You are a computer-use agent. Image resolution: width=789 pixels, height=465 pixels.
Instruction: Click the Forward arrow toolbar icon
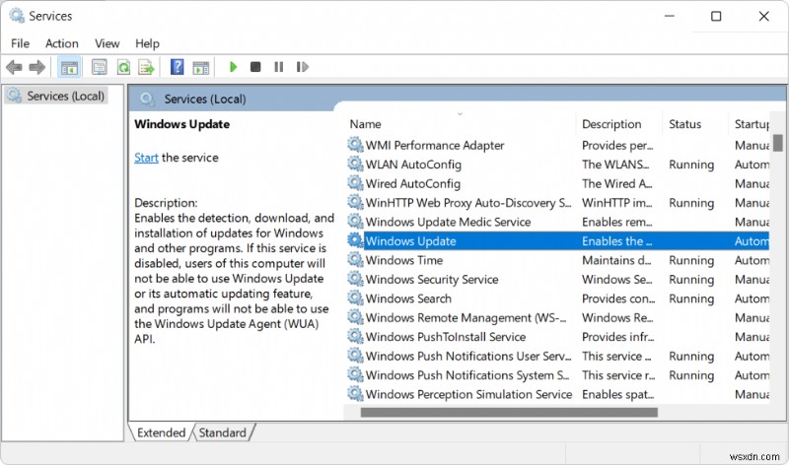pos(37,67)
